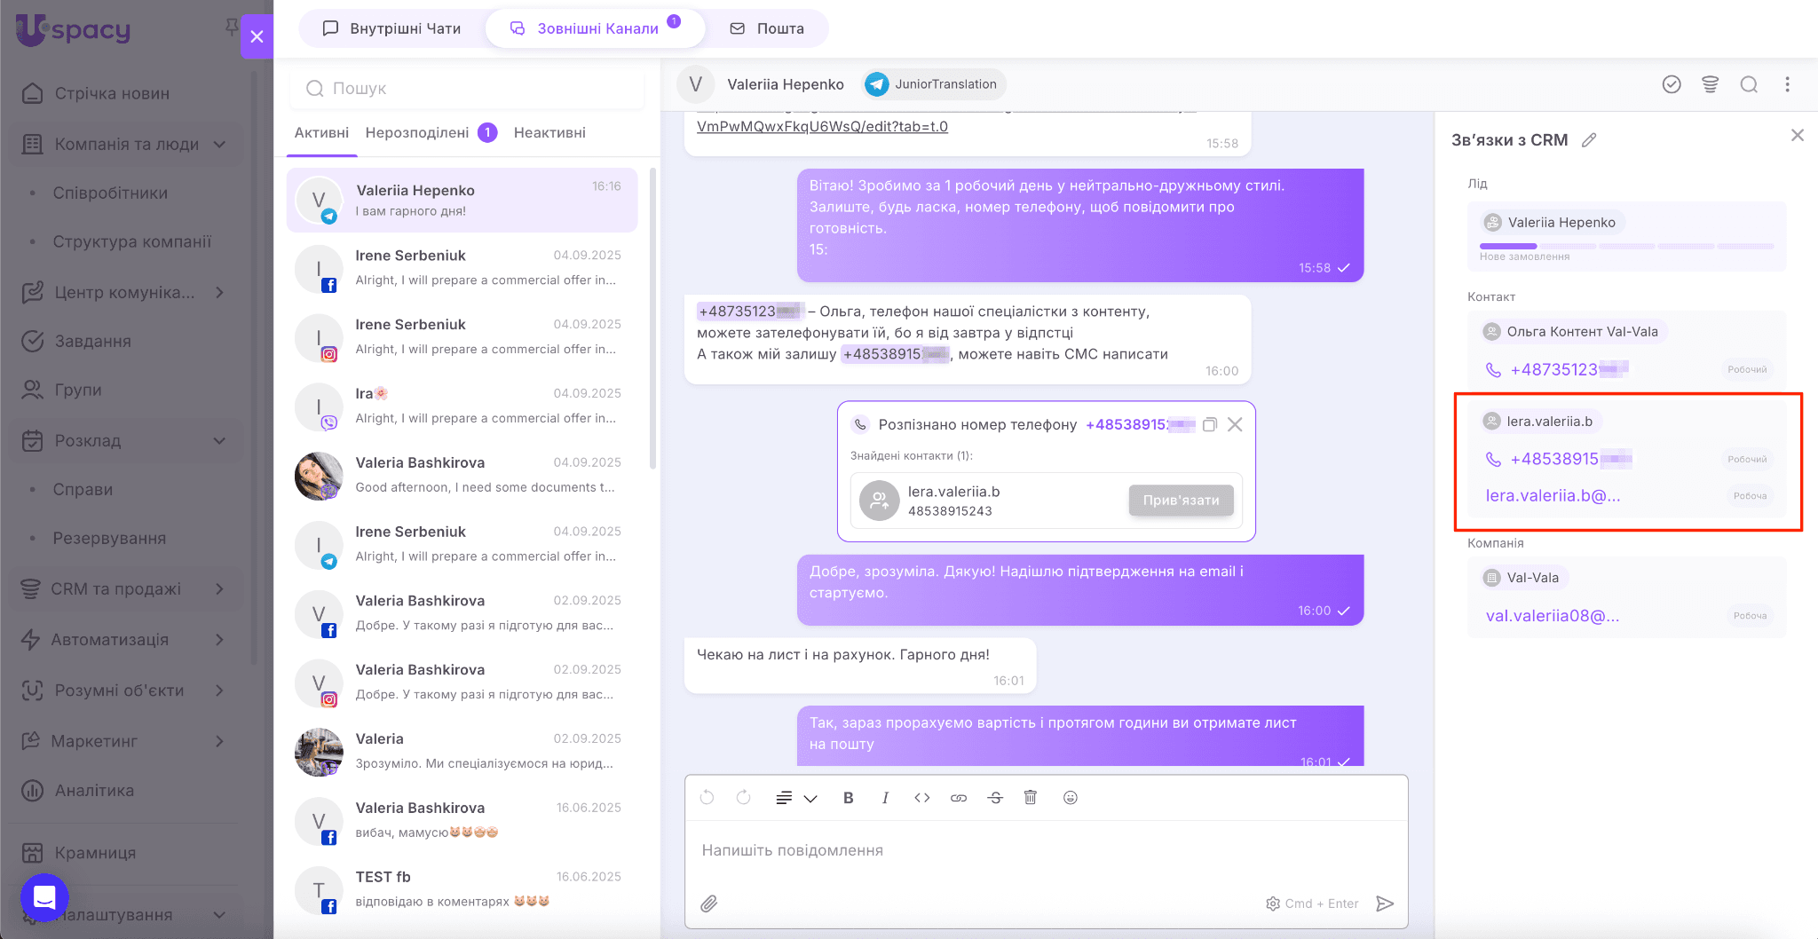Copy the recognized phone number
Screen dimensions: 1818x939
[1209, 425]
